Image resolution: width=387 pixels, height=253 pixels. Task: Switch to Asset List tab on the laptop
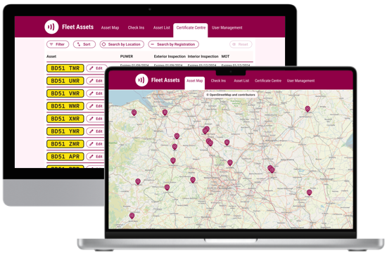pos(241,81)
